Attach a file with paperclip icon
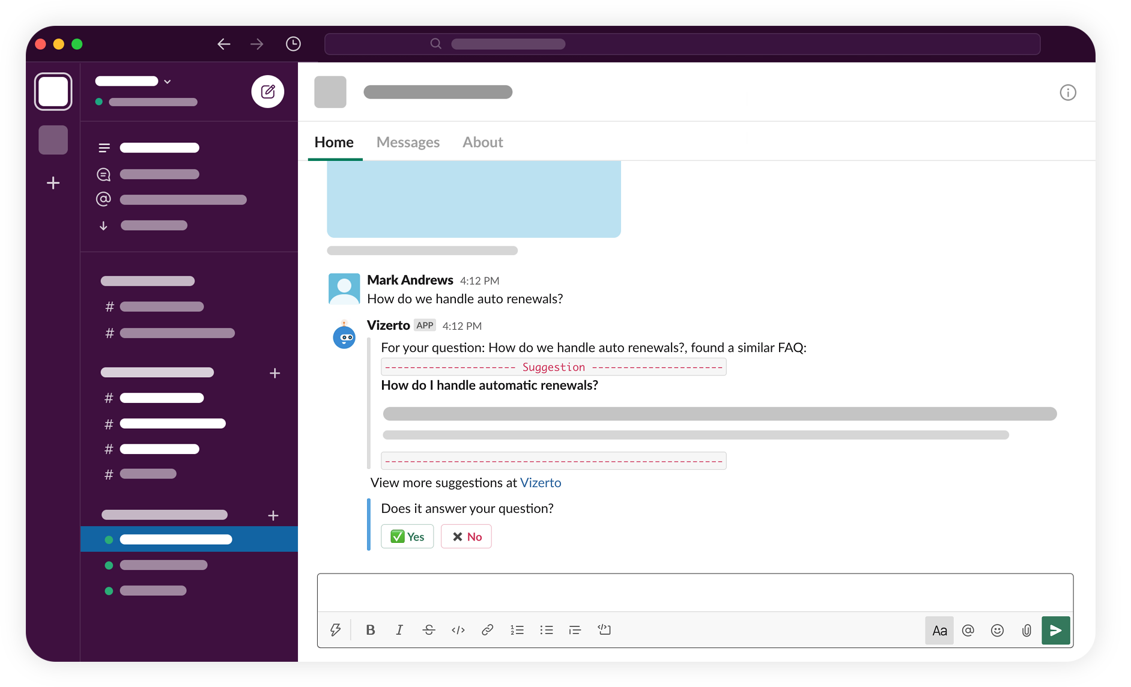The width and height of the screenshot is (1131, 687). (1026, 631)
